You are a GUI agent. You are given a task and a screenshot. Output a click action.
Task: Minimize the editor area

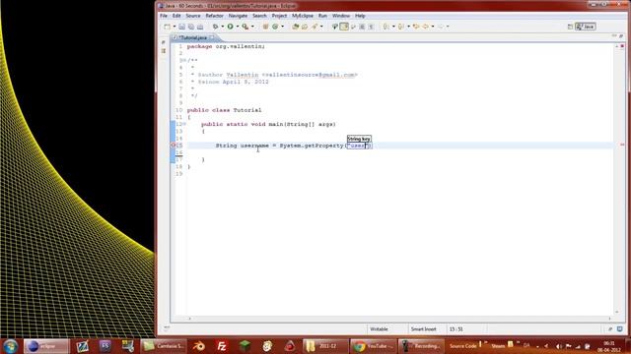click(x=614, y=36)
